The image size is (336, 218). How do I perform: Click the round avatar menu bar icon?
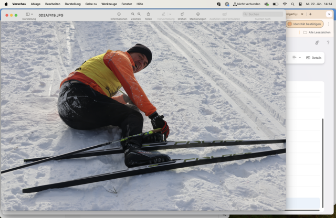pyautogui.click(x=227, y=4)
